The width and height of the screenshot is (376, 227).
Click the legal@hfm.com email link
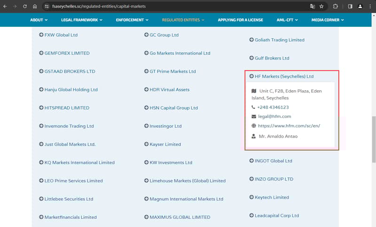click(274, 117)
